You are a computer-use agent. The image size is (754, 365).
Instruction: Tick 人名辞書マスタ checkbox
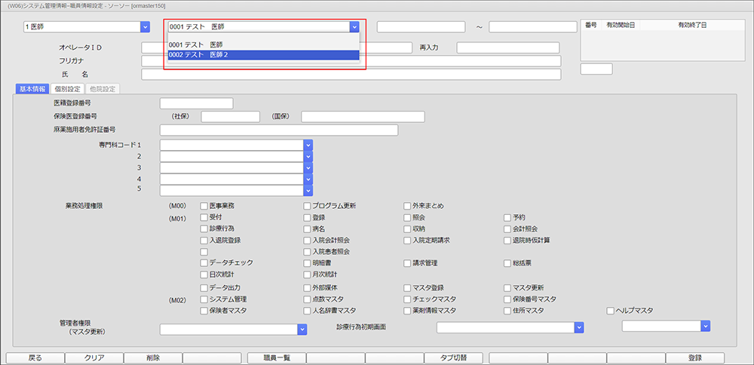pyautogui.click(x=308, y=311)
